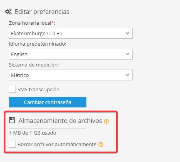Screen dimensions: 180x162
Task: Click the Zona horaria local label
Action: (x=32, y=23)
